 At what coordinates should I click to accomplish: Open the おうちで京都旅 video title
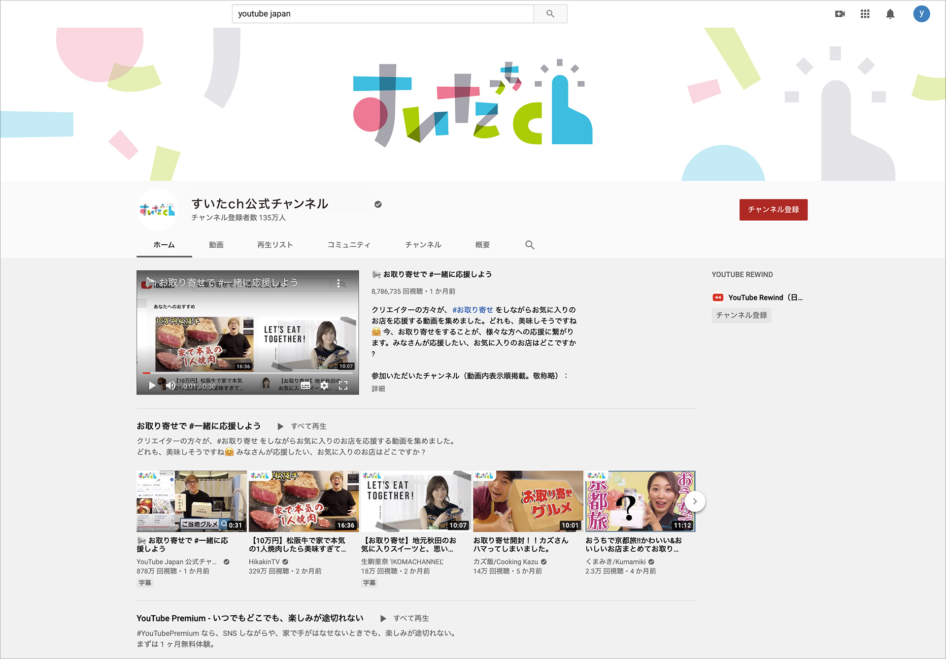point(634,545)
